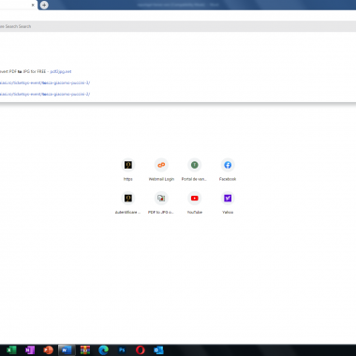Launch PowerPoint from the taskbar
The image size is (356, 356).
48,350
